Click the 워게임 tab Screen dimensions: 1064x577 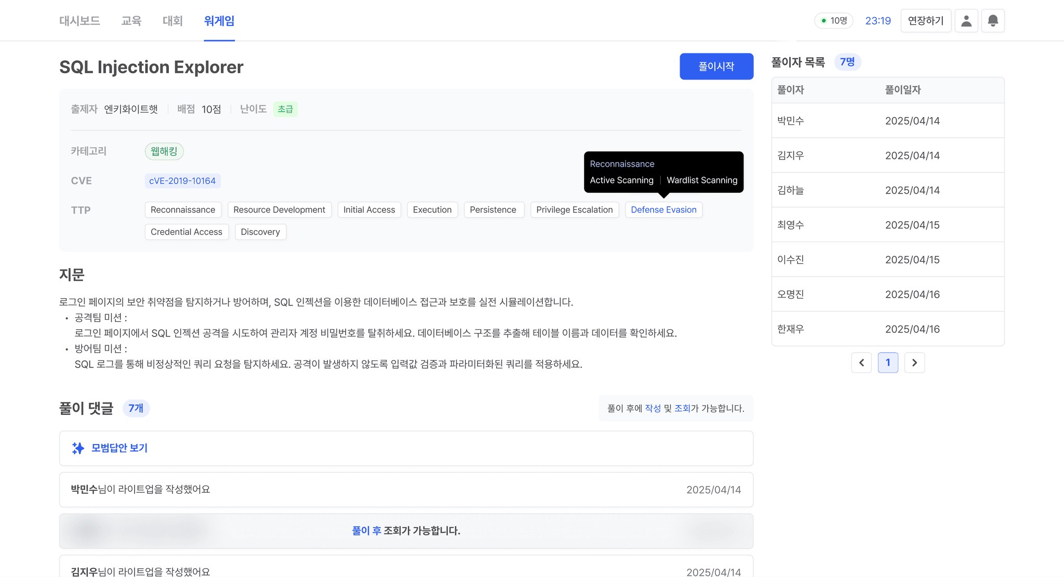[220, 20]
